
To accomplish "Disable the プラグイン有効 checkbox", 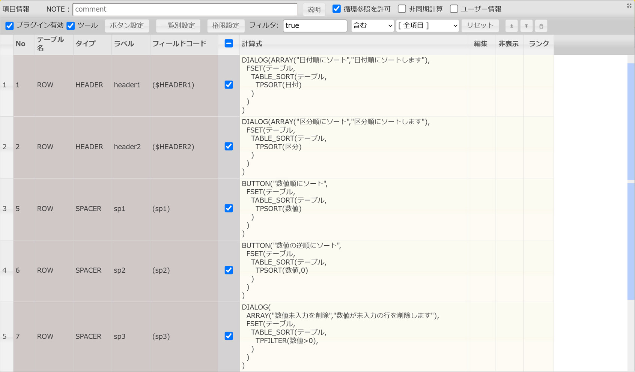I will click(9, 25).
